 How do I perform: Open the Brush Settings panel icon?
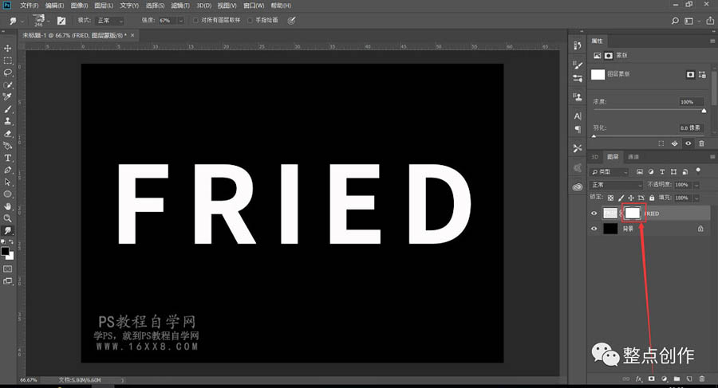click(x=578, y=65)
